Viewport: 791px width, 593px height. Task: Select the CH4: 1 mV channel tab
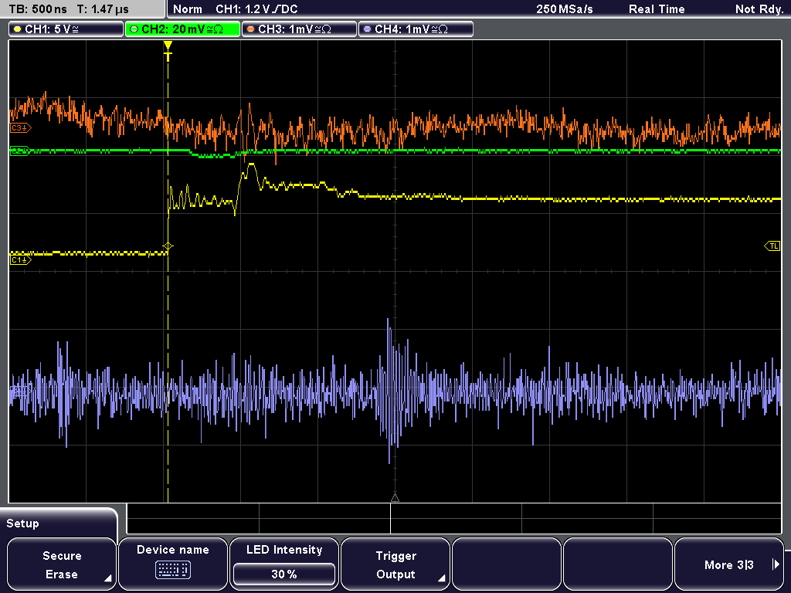click(416, 29)
